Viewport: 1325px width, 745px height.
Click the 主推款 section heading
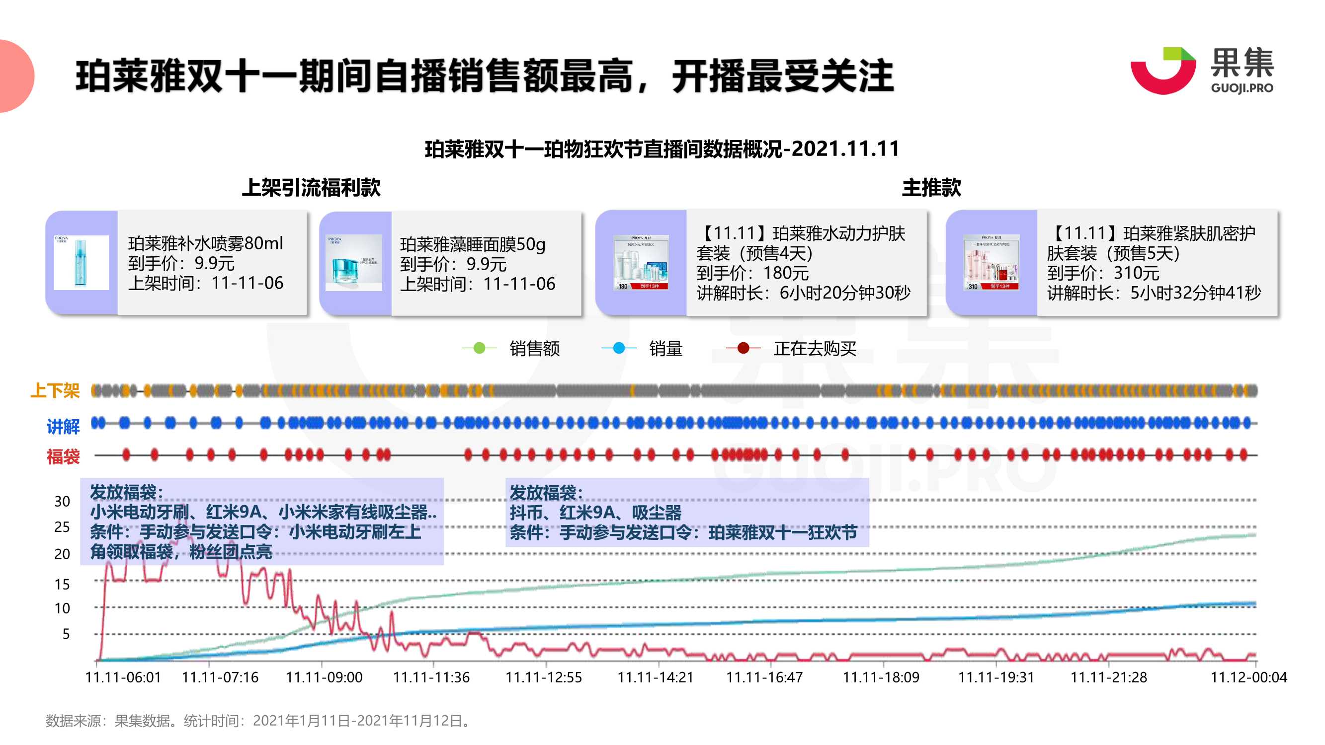pyautogui.click(x=931, y=187)
